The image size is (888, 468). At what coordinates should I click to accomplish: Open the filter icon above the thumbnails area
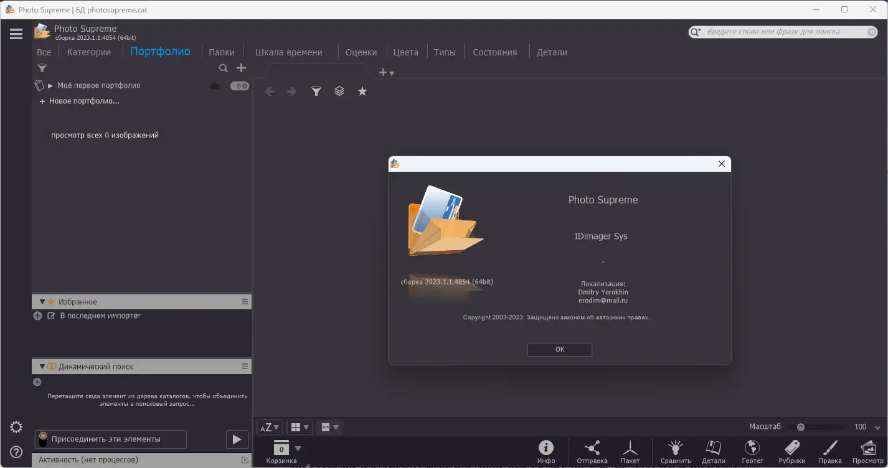click(x=316, y=91)
